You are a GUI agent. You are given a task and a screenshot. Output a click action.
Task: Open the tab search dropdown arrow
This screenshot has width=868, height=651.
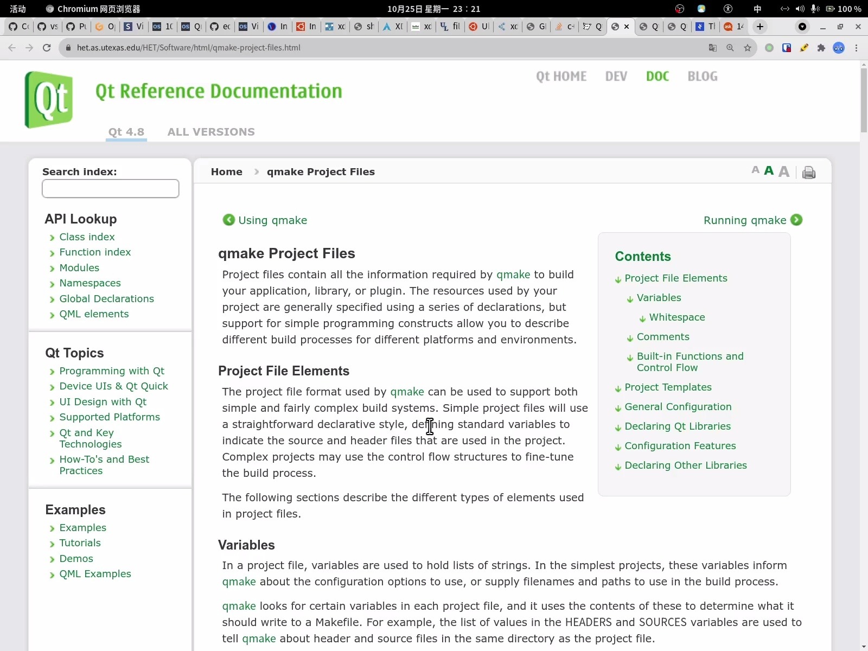pyautogui.click(x=802, y=26)
